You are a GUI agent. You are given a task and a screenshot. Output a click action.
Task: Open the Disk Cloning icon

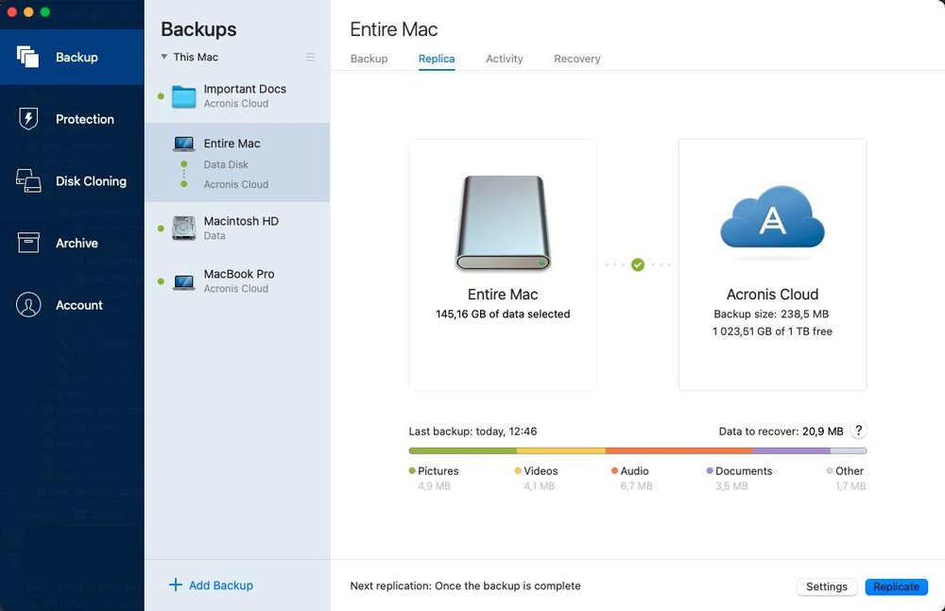tap(28, 181)
